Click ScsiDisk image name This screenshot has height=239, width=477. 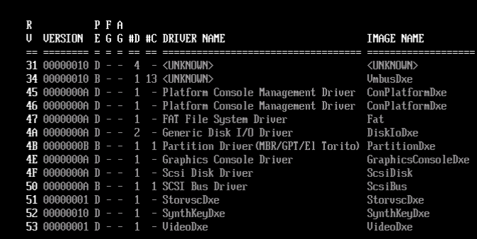tap(390, 173)
